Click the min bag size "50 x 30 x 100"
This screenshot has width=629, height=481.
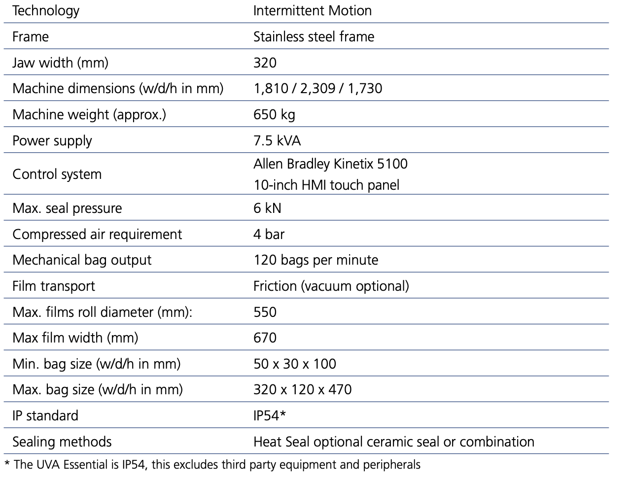(294, 364)
